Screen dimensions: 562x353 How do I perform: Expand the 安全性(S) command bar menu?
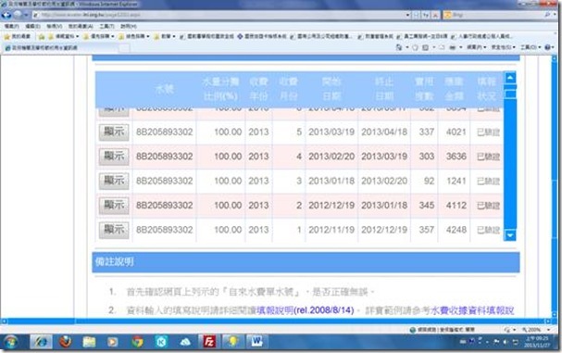tap(503, 47)
